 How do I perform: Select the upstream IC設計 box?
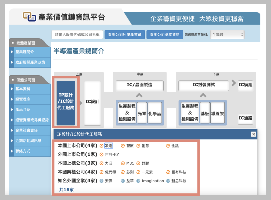click(x=92, y=103)
